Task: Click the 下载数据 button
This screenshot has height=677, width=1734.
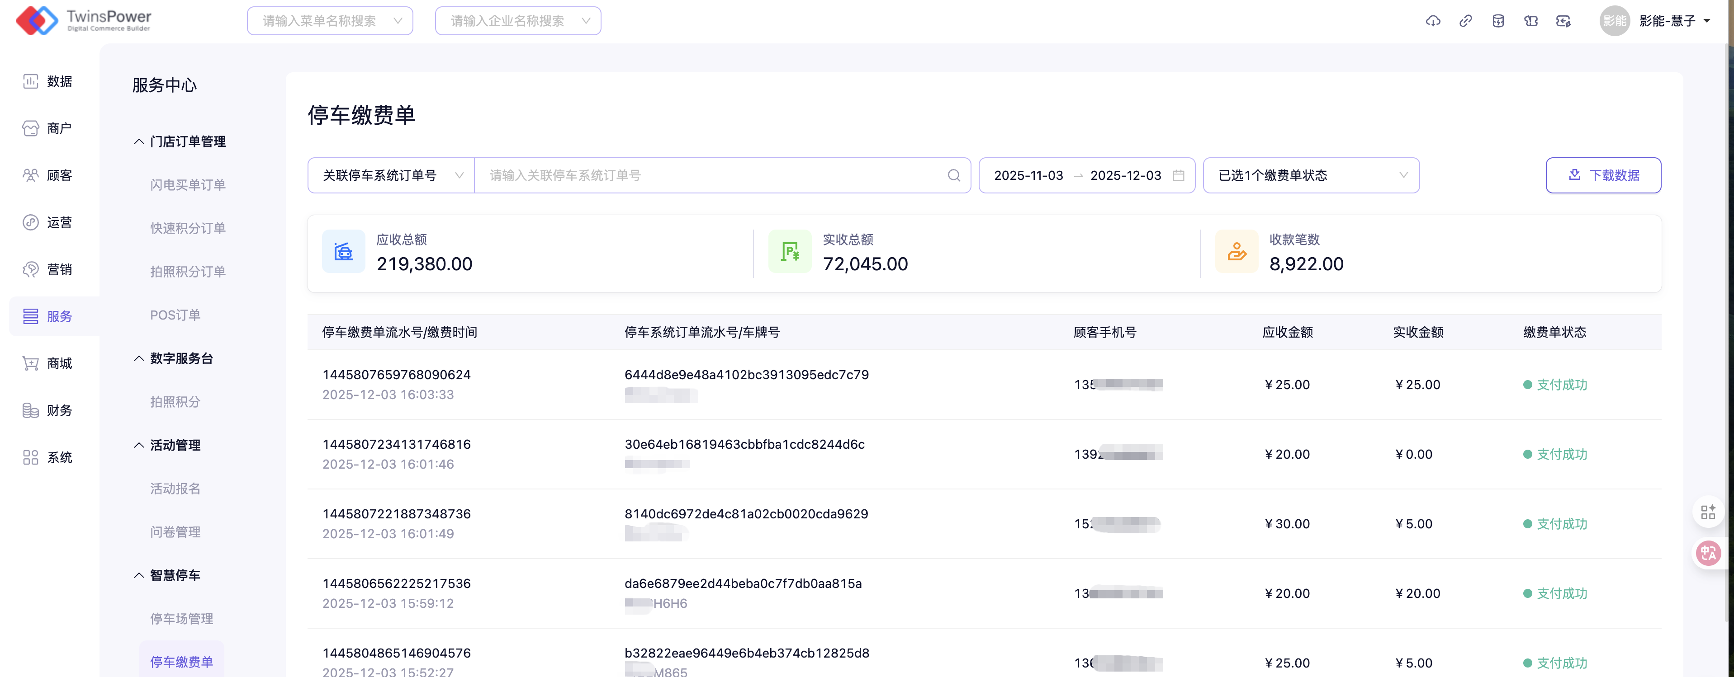Action: [1603, 176]
